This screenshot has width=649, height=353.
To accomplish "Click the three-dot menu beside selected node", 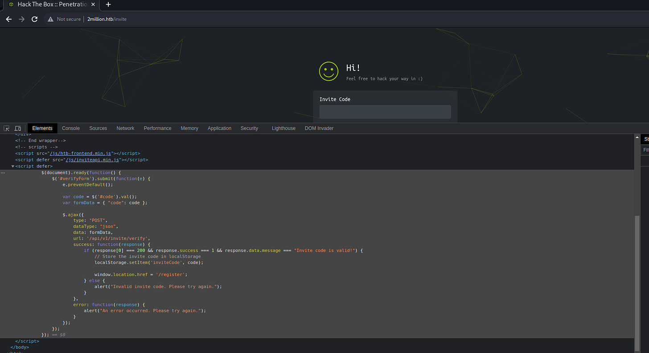I will (3, 172).
